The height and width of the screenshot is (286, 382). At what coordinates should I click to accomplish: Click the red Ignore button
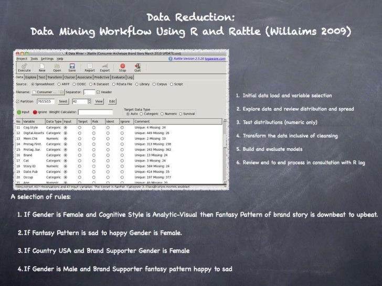pyautogui.click(x=40, y=112)
